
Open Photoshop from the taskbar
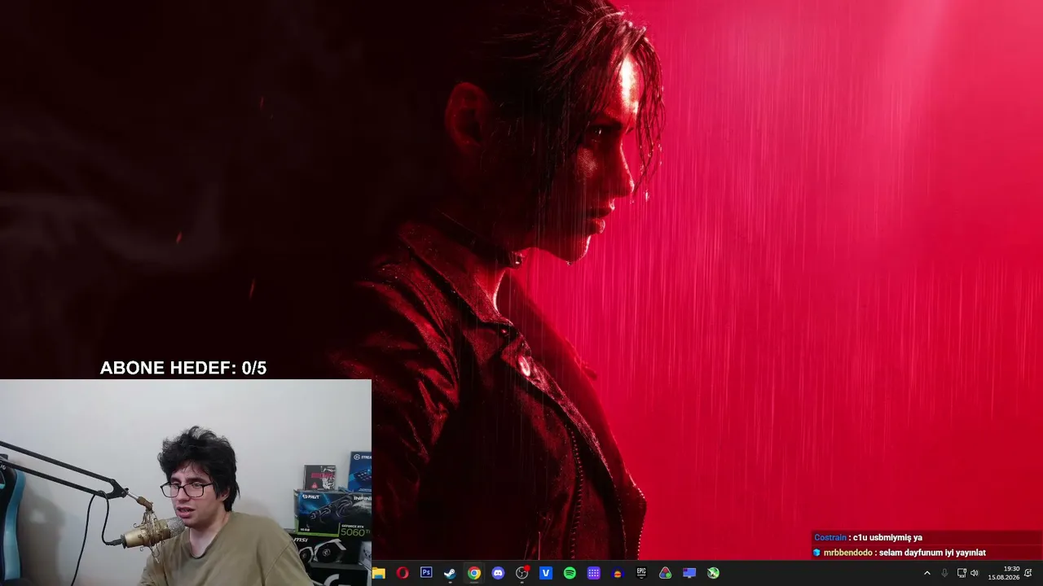coord(426,573)
